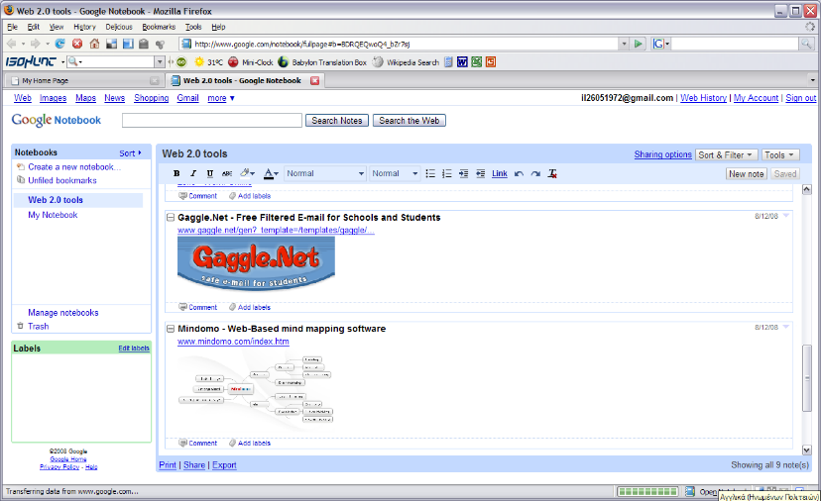The image size is (821, 501).
Task: Open the History menu
Action: click(x=84, y=27)
